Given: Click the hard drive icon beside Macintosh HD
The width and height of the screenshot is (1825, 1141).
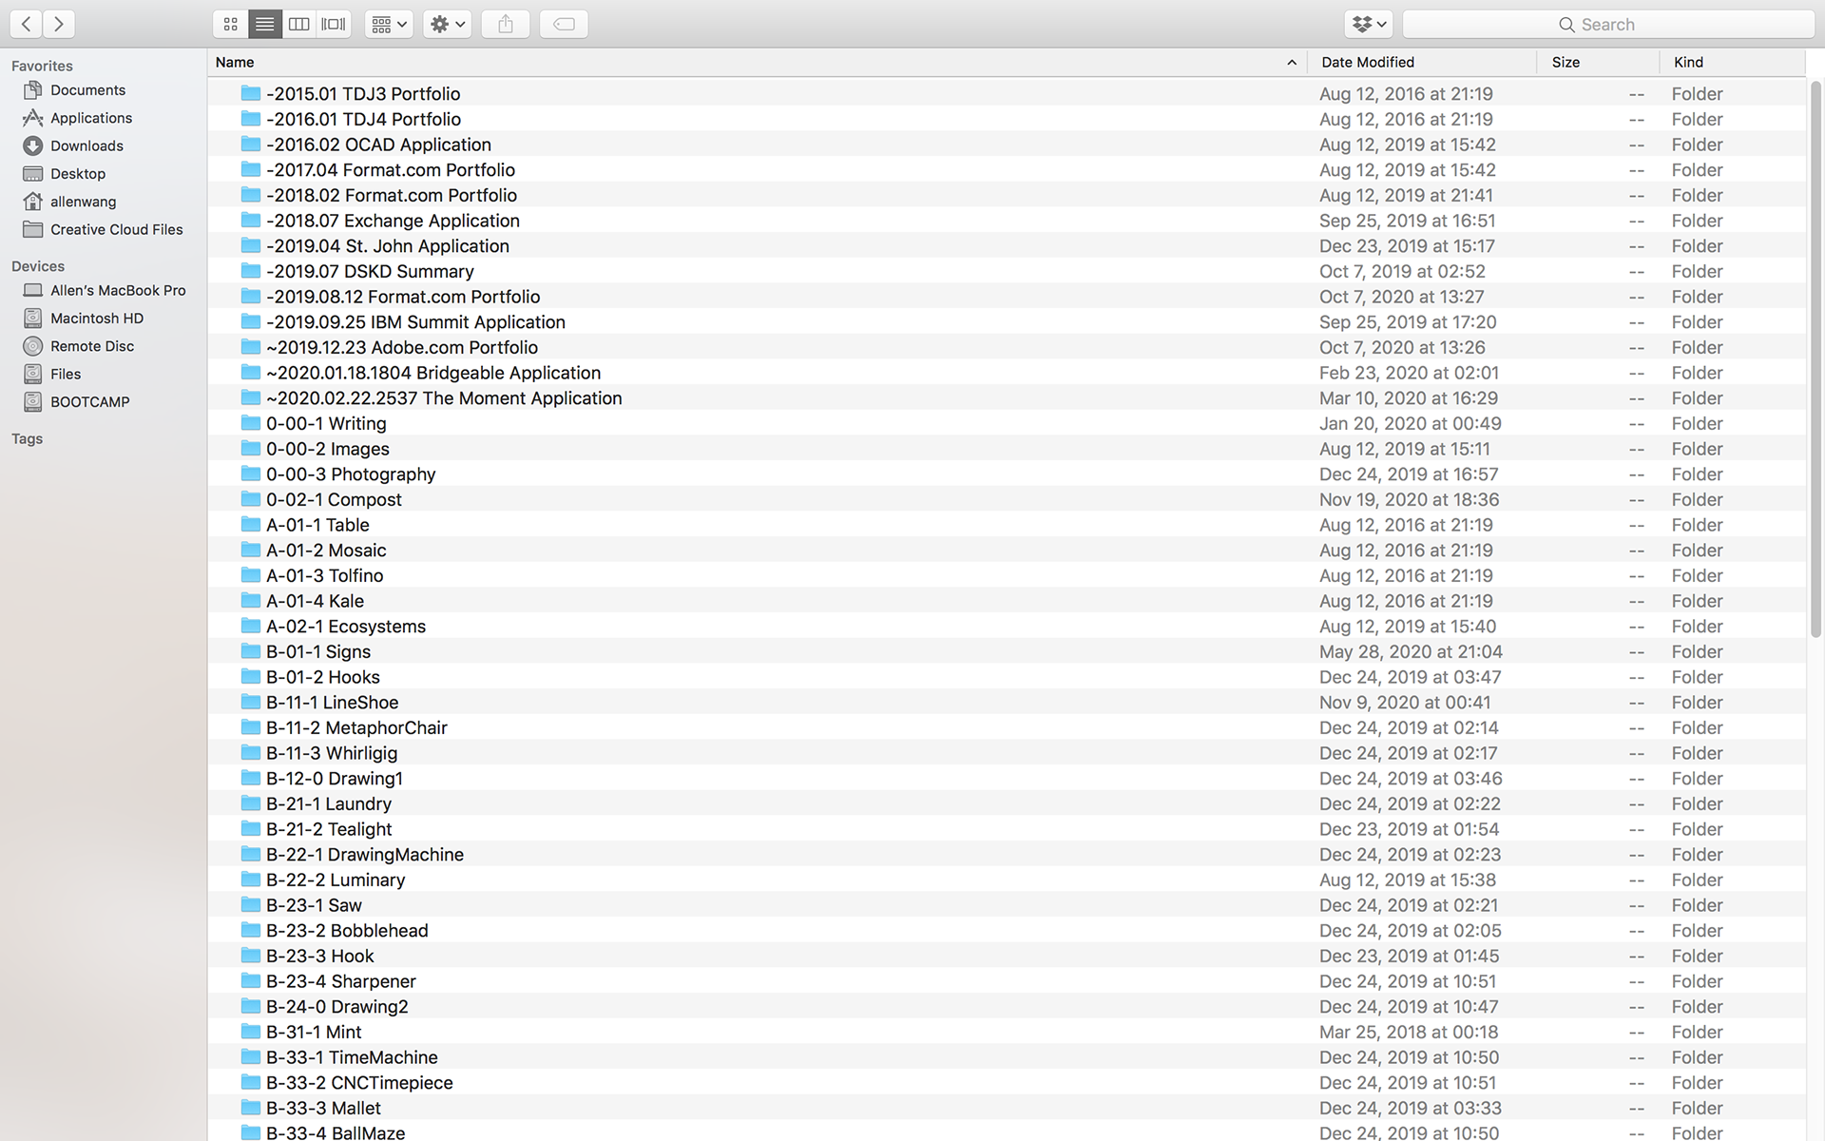Looking at the screenshot, I should pyautogui.click(x=32, y=319).
